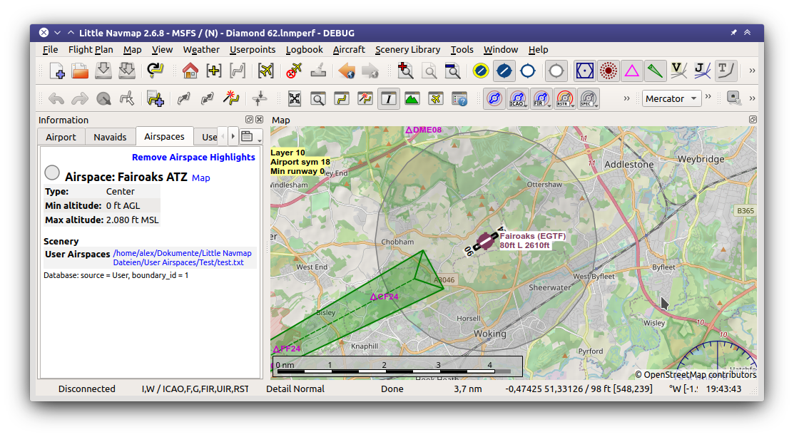The width and height of the screenshot is (794, 437).
Task: Click the yellow plus in brackets icon
Action: point(214,71)
